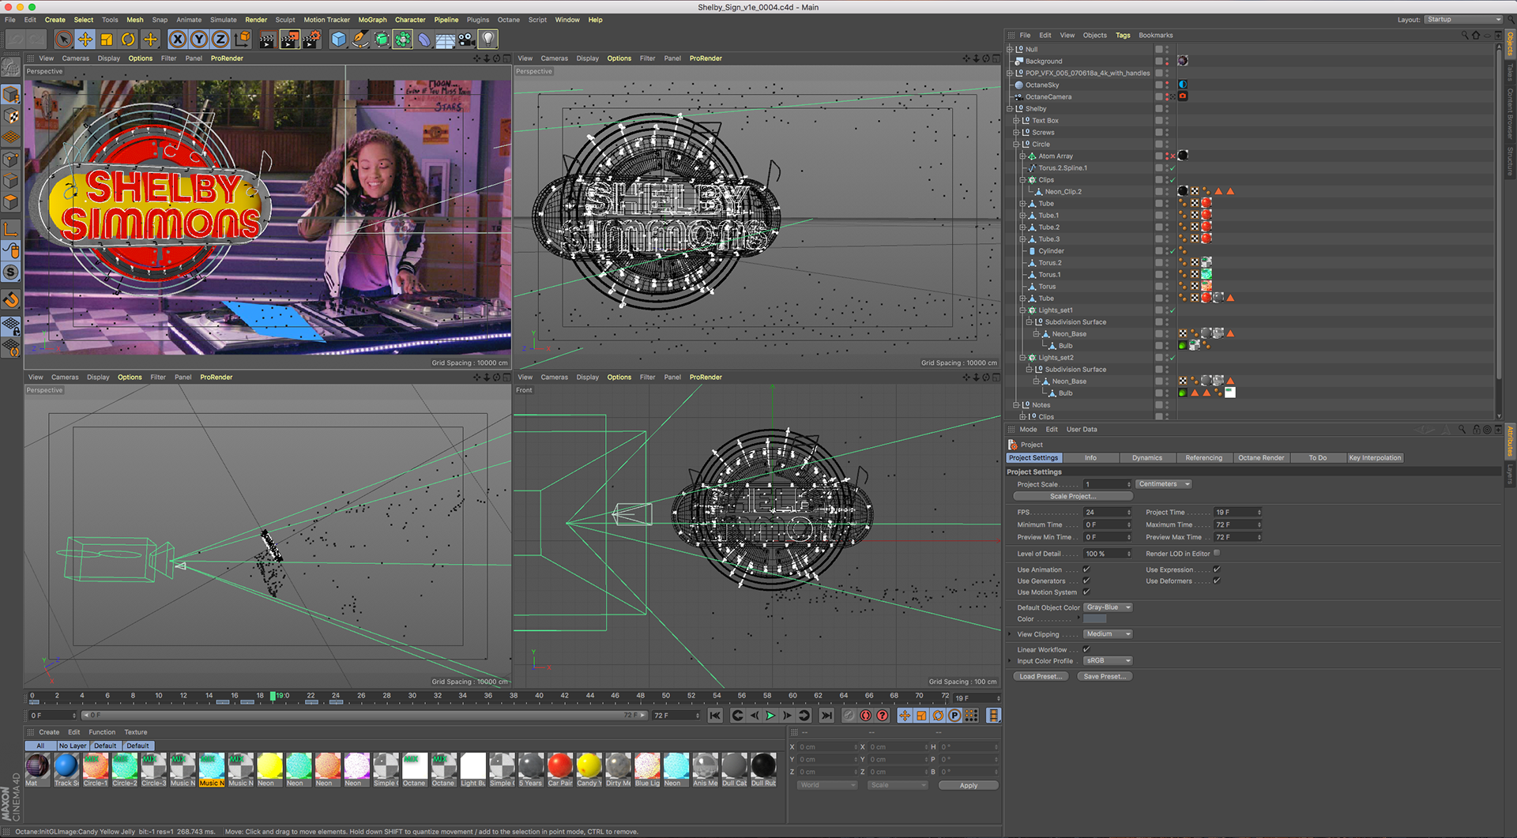Open the Default Object Color dropdown
Screen dimensions: 1517x838
pyautogui.click(x=1109, y=607)
